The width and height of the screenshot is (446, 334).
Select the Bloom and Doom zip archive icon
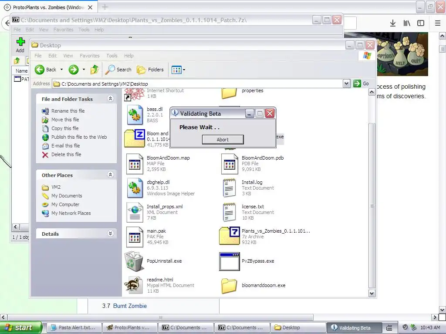coord(135,138)
